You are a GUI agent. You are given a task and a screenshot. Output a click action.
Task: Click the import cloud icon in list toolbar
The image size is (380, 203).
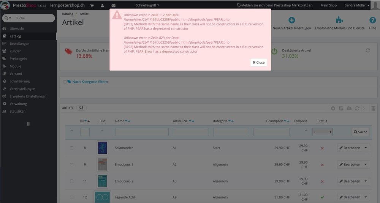(x=349, y=108)
